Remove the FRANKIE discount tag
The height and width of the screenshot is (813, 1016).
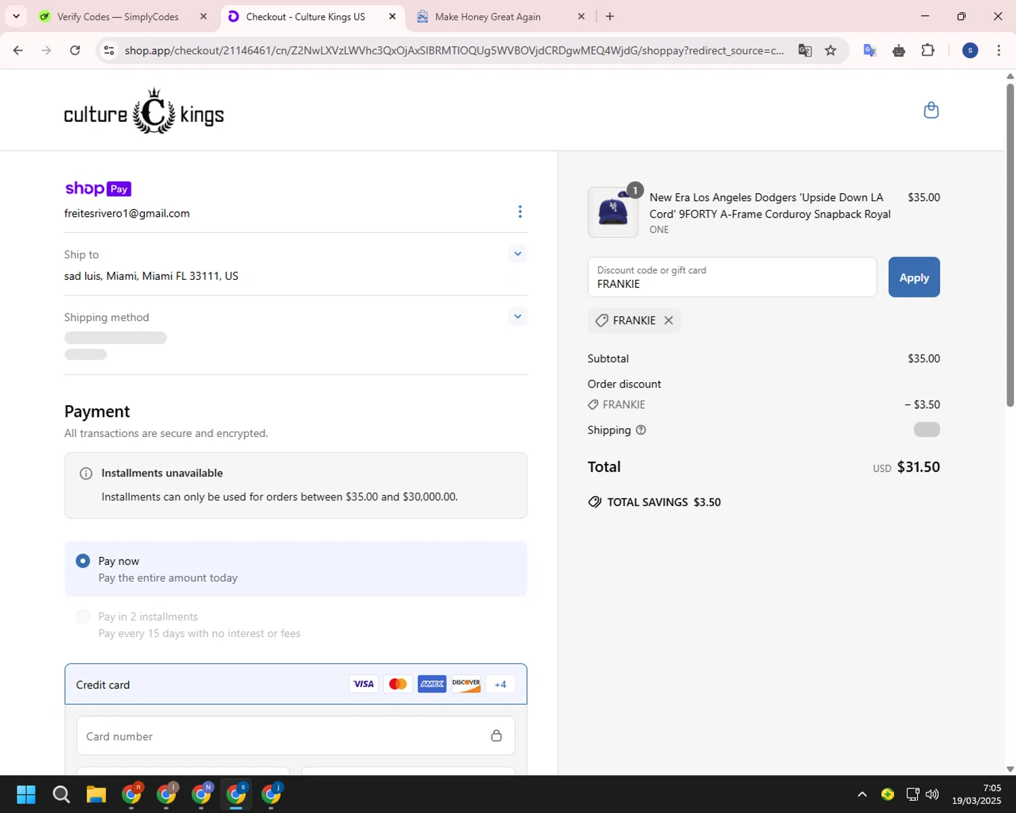tap(669, 320)
